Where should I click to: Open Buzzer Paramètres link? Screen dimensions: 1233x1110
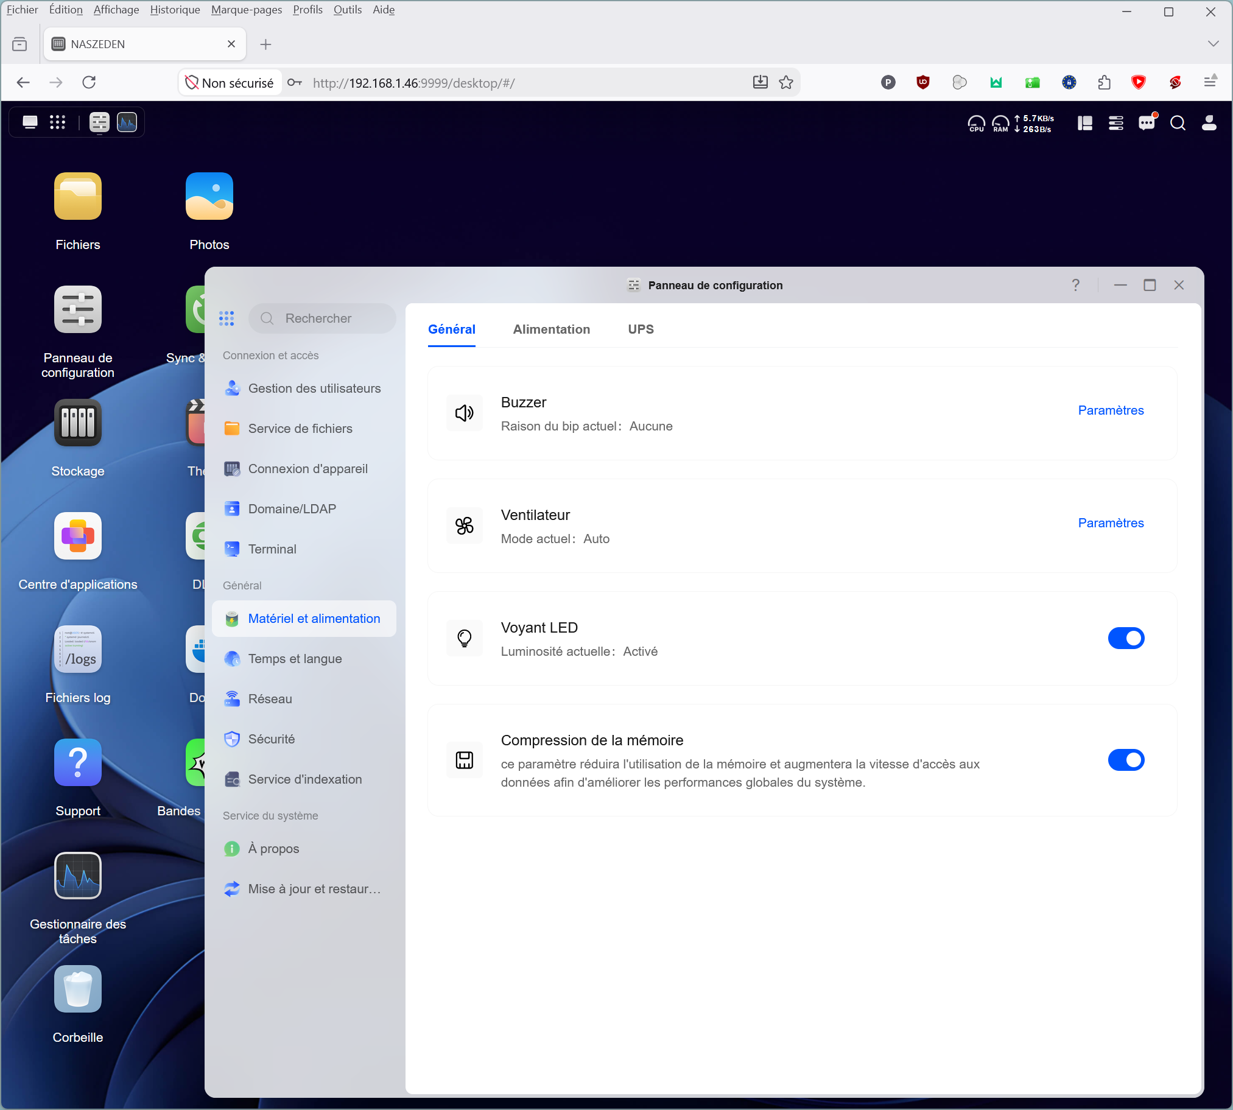[1111, 410]
